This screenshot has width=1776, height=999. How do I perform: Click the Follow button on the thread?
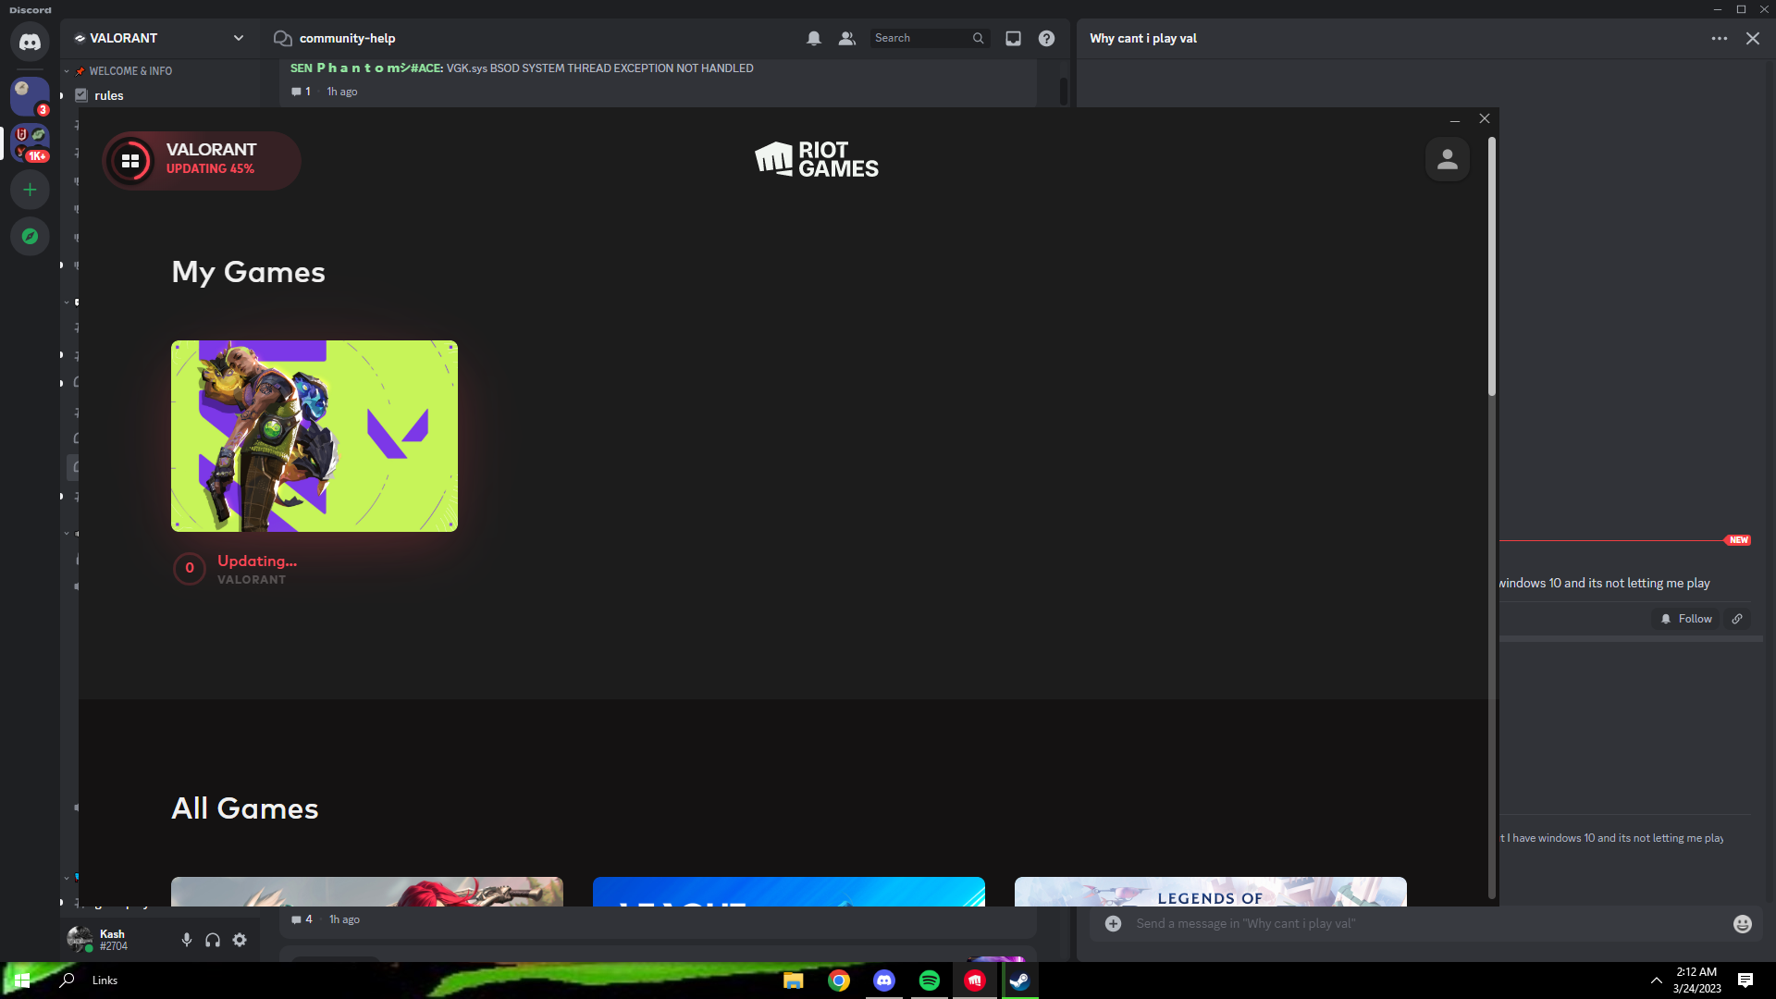pos(1685,618)
